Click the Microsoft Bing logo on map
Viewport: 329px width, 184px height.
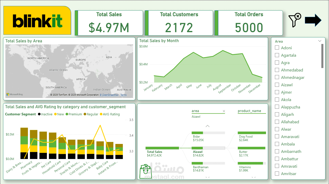pos(15,94)
